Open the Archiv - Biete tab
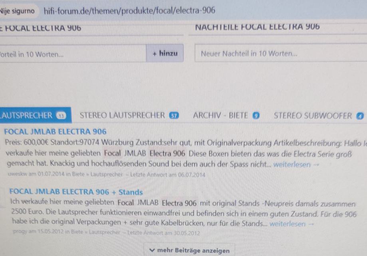Screen dimensions: 367x256 coord(226,115)
